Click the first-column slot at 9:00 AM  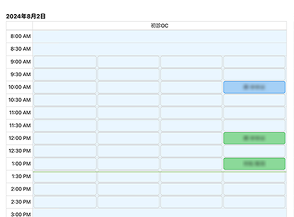click(65, 61)
